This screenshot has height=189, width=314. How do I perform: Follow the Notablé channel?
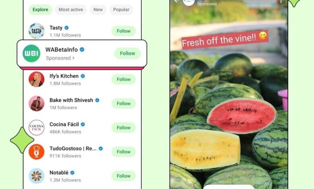coord(124,176)
